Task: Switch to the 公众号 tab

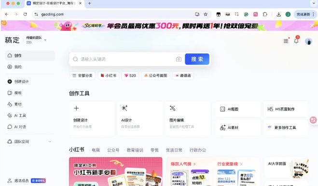Action: [113, 150]
